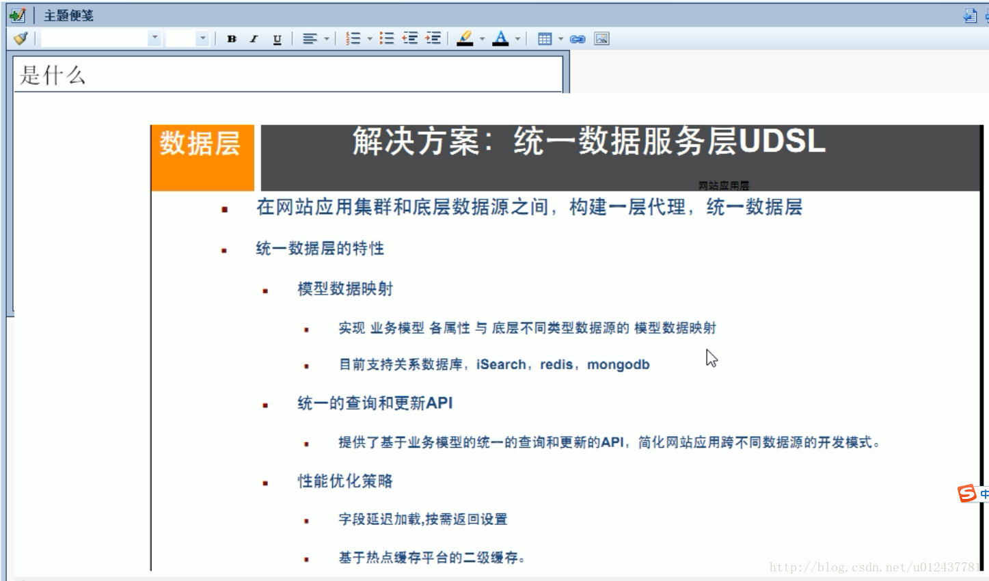This screenshot has width=989, height=581.
Task: Click into the text reading 是什么
Action: click(53, 75)
